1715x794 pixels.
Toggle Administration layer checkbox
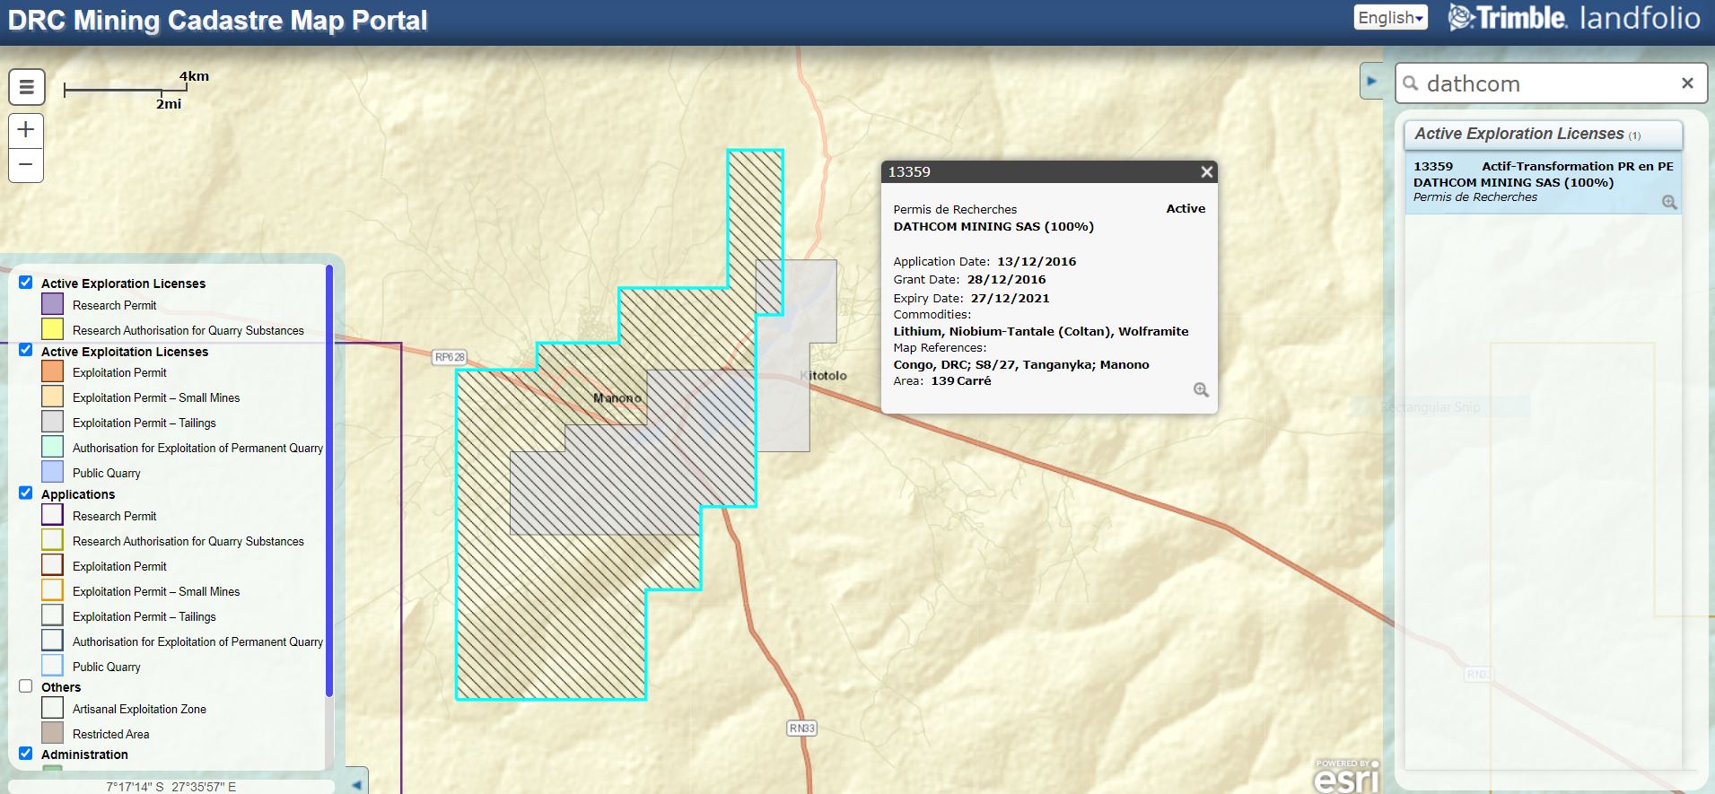point(26,754)
